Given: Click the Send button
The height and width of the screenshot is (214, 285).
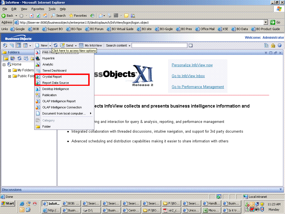Looking at the screenshot, I should [x=67, y=45].
